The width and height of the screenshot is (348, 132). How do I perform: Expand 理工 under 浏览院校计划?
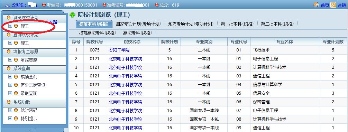(x=10, y=26)
